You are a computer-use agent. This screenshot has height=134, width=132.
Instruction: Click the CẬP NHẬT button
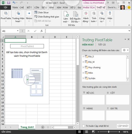(123, 126)
